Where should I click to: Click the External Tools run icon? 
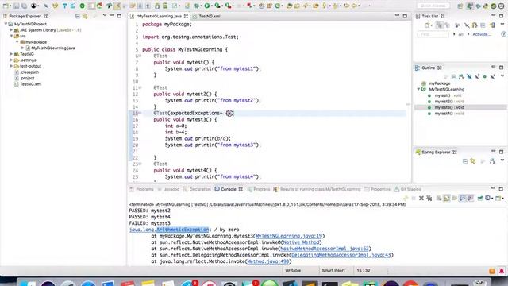click(x=228, y=6)
